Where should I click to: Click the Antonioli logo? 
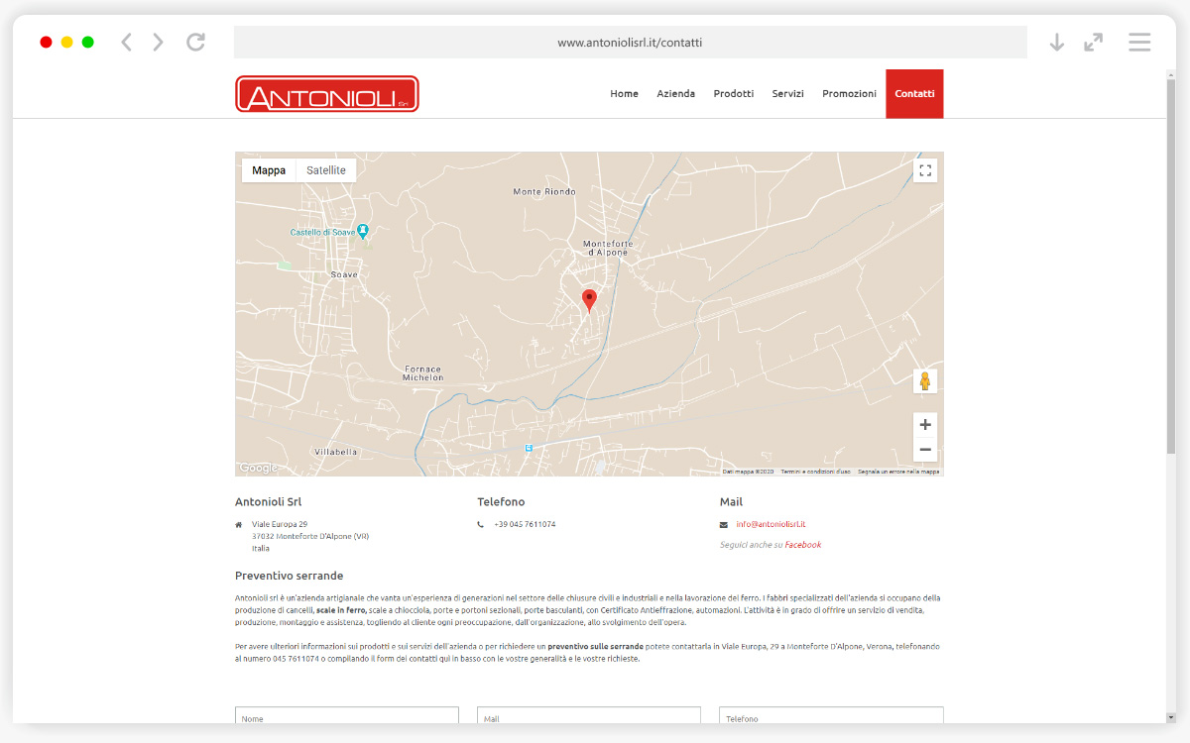tap(326, 95)
